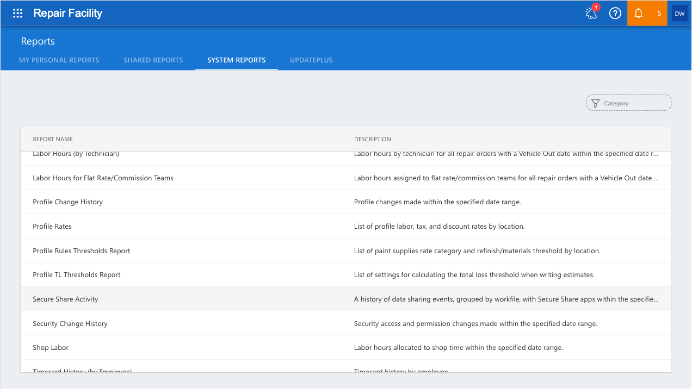
Task: Sort by the Report Name column header
Action: pyautogui.click(x=53, y=139)
